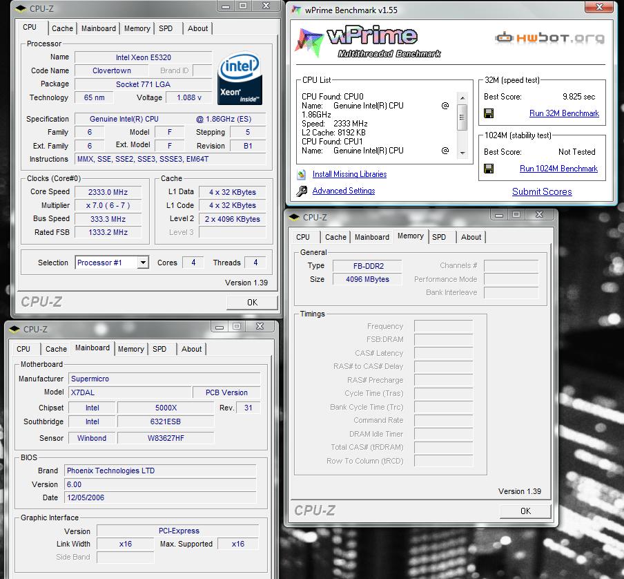Open Submit Scores link
This screenshot has height=579, width=624.
point(542,191)
